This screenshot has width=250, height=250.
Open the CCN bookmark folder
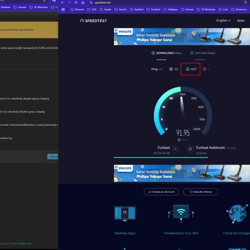(x=92, y=9)
